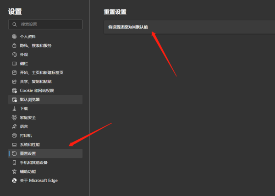Focus the 搜索设置 search field
Viewport: 275px width, 196px height.
point(45,24)
